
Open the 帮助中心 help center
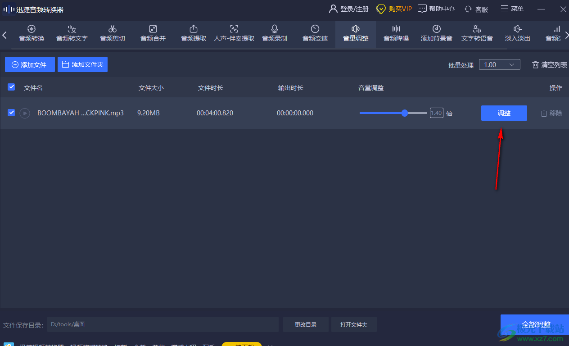click(436, 9)
